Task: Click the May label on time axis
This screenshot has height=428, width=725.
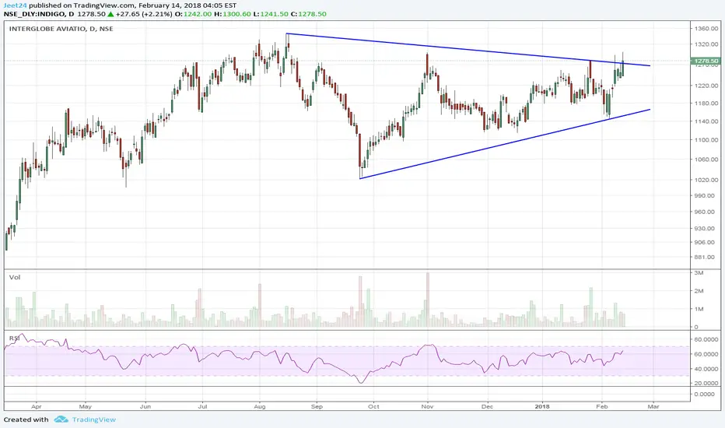Action: coord(85,407)
